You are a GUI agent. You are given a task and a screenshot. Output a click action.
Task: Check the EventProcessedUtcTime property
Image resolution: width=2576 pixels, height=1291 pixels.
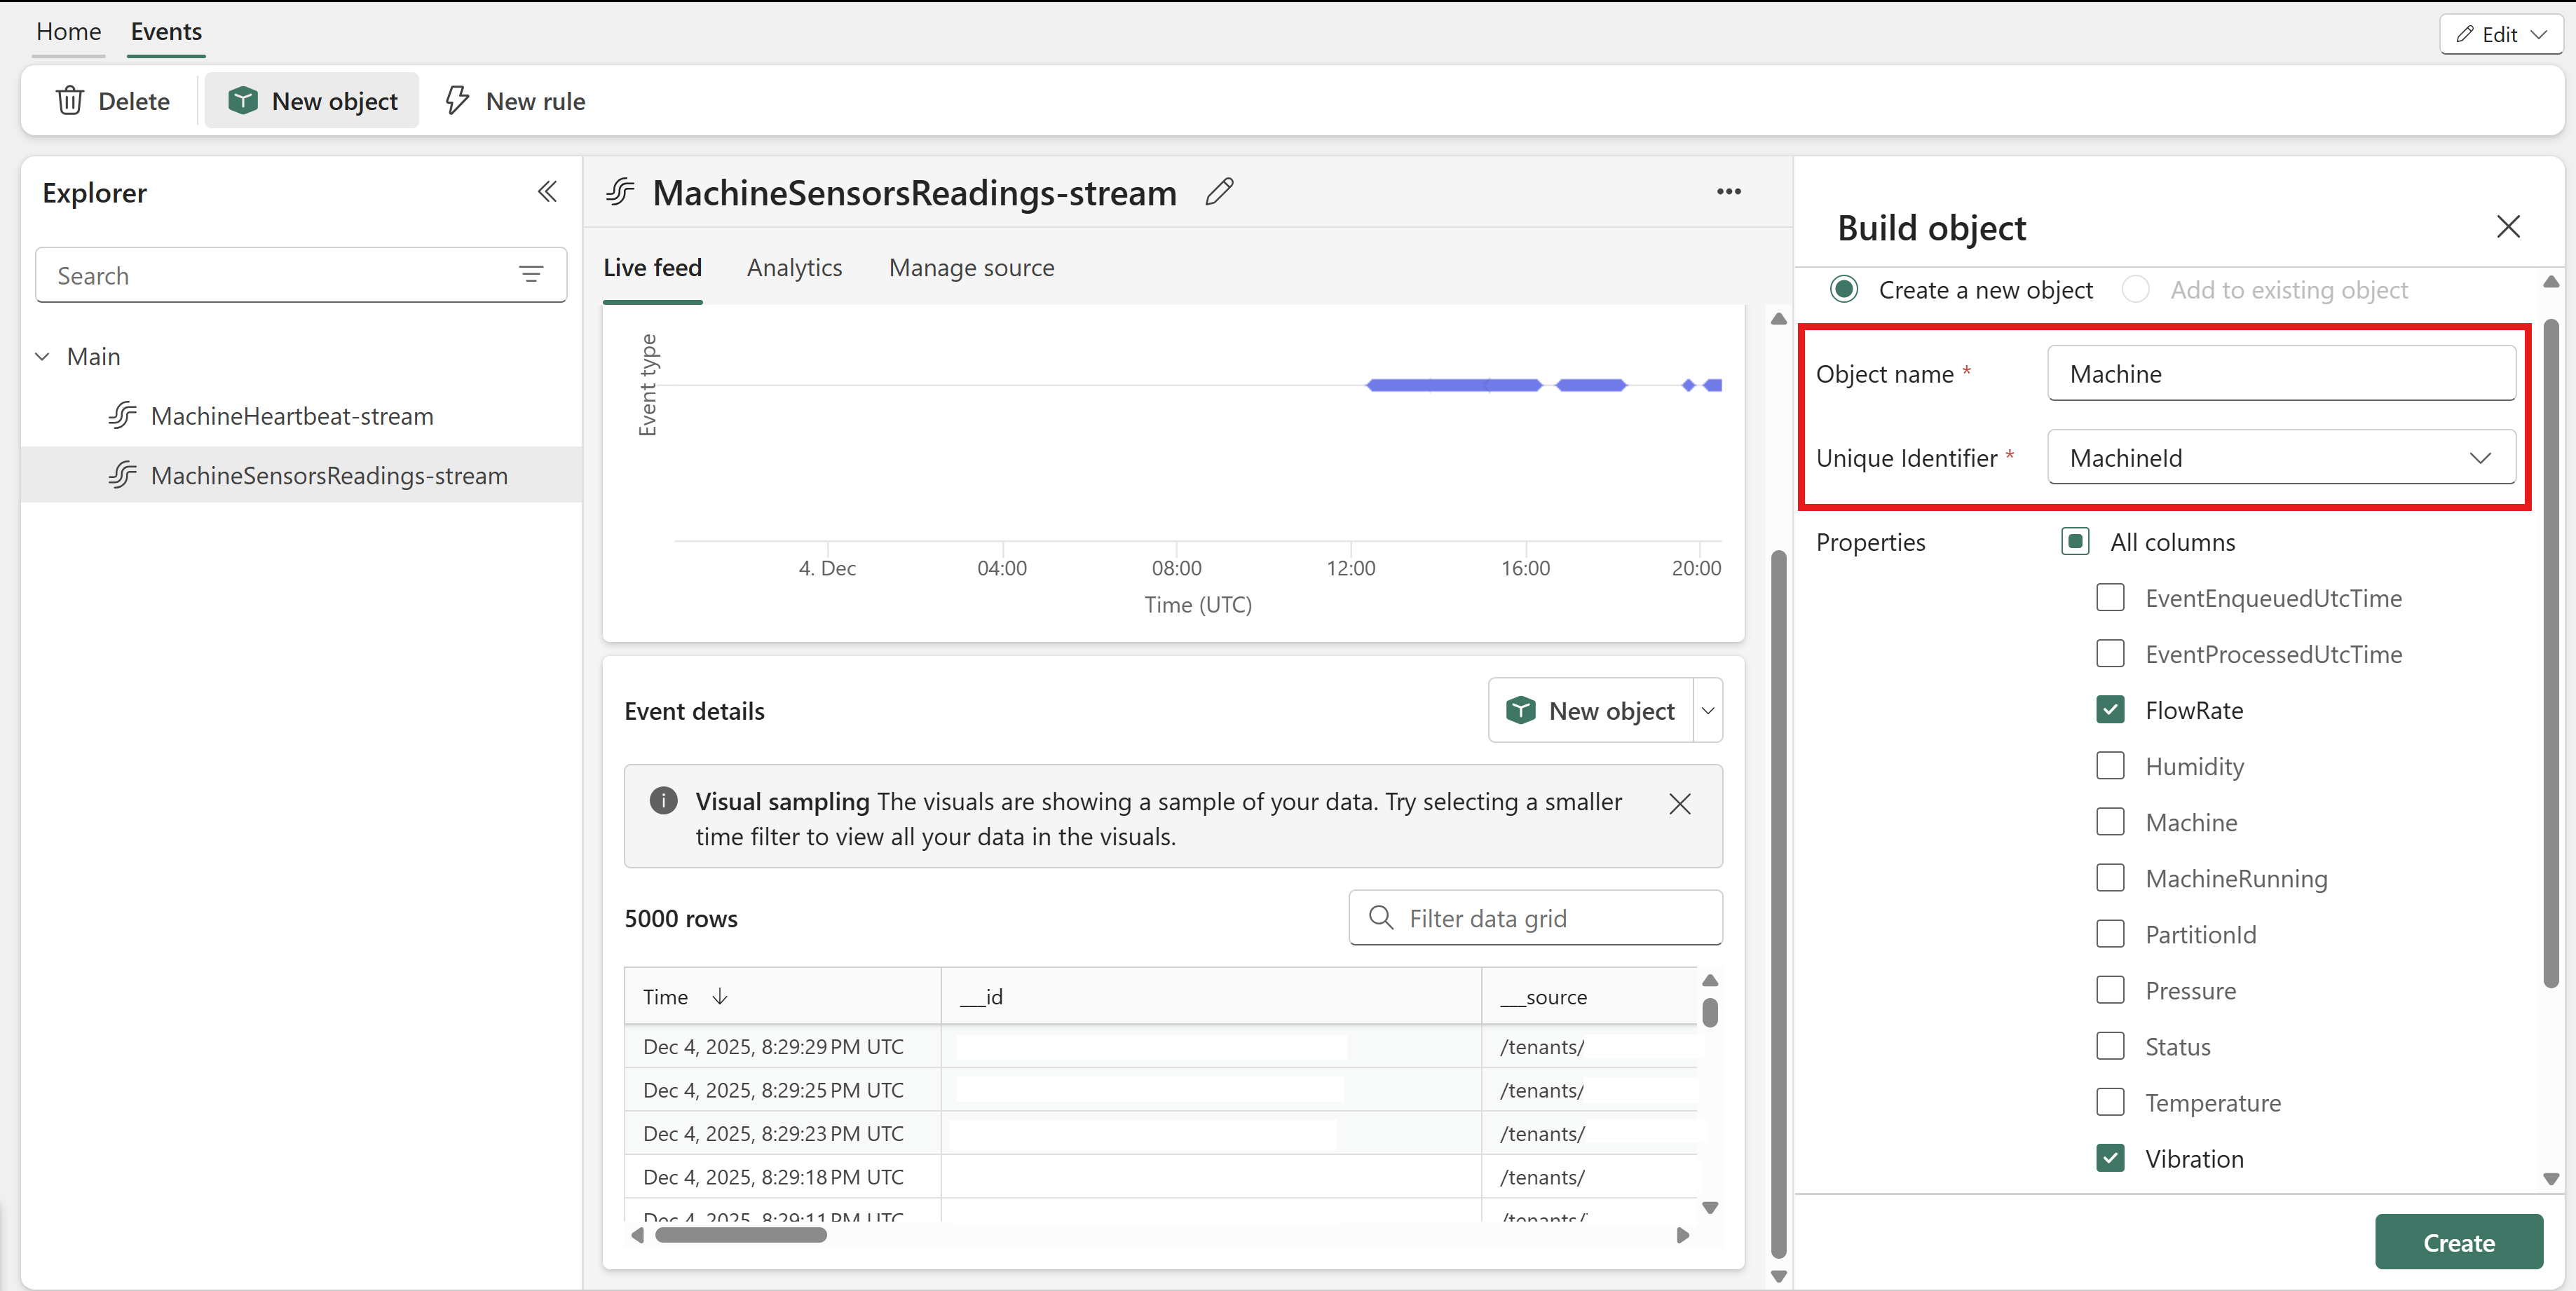(x=2110, y=654)
